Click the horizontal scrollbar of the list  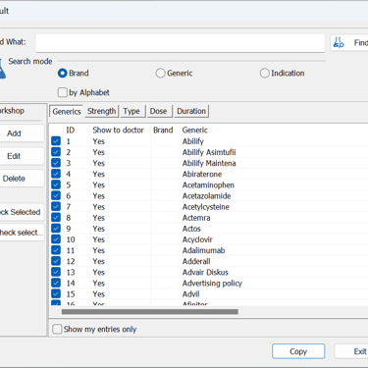point(150,311)
